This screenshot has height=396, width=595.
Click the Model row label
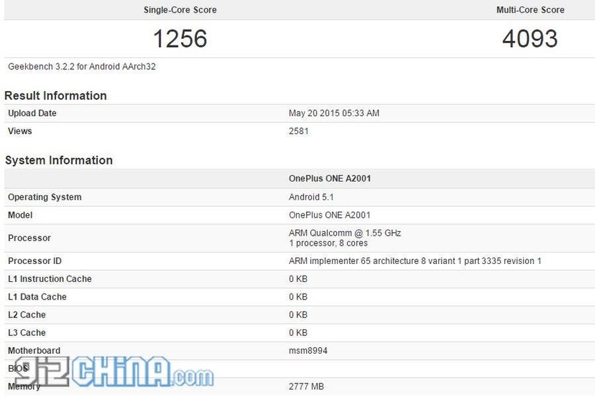(20, 215)
